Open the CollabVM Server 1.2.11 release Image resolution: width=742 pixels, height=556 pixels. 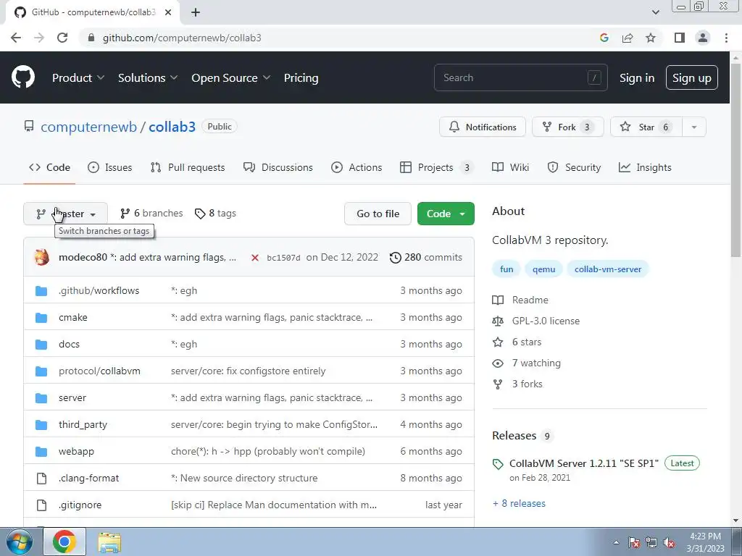point(583,463)
